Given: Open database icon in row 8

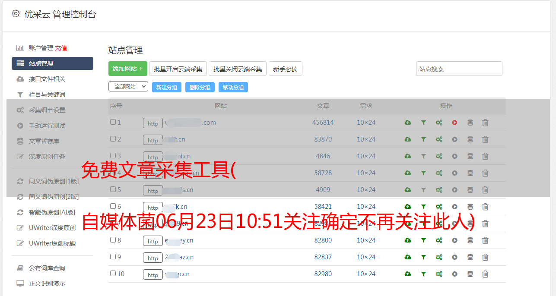Looking at the screenshot, I should tap(470, 240).
